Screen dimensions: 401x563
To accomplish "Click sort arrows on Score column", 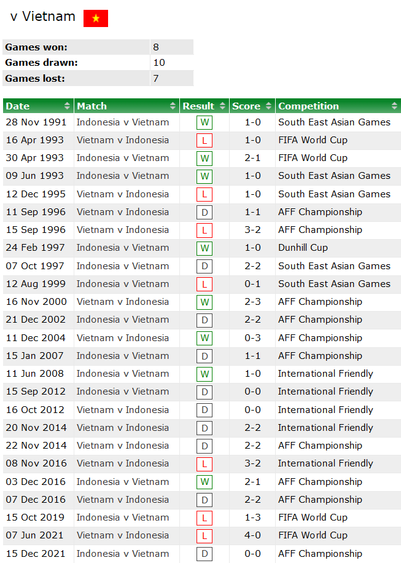I will tap(270, 106).
